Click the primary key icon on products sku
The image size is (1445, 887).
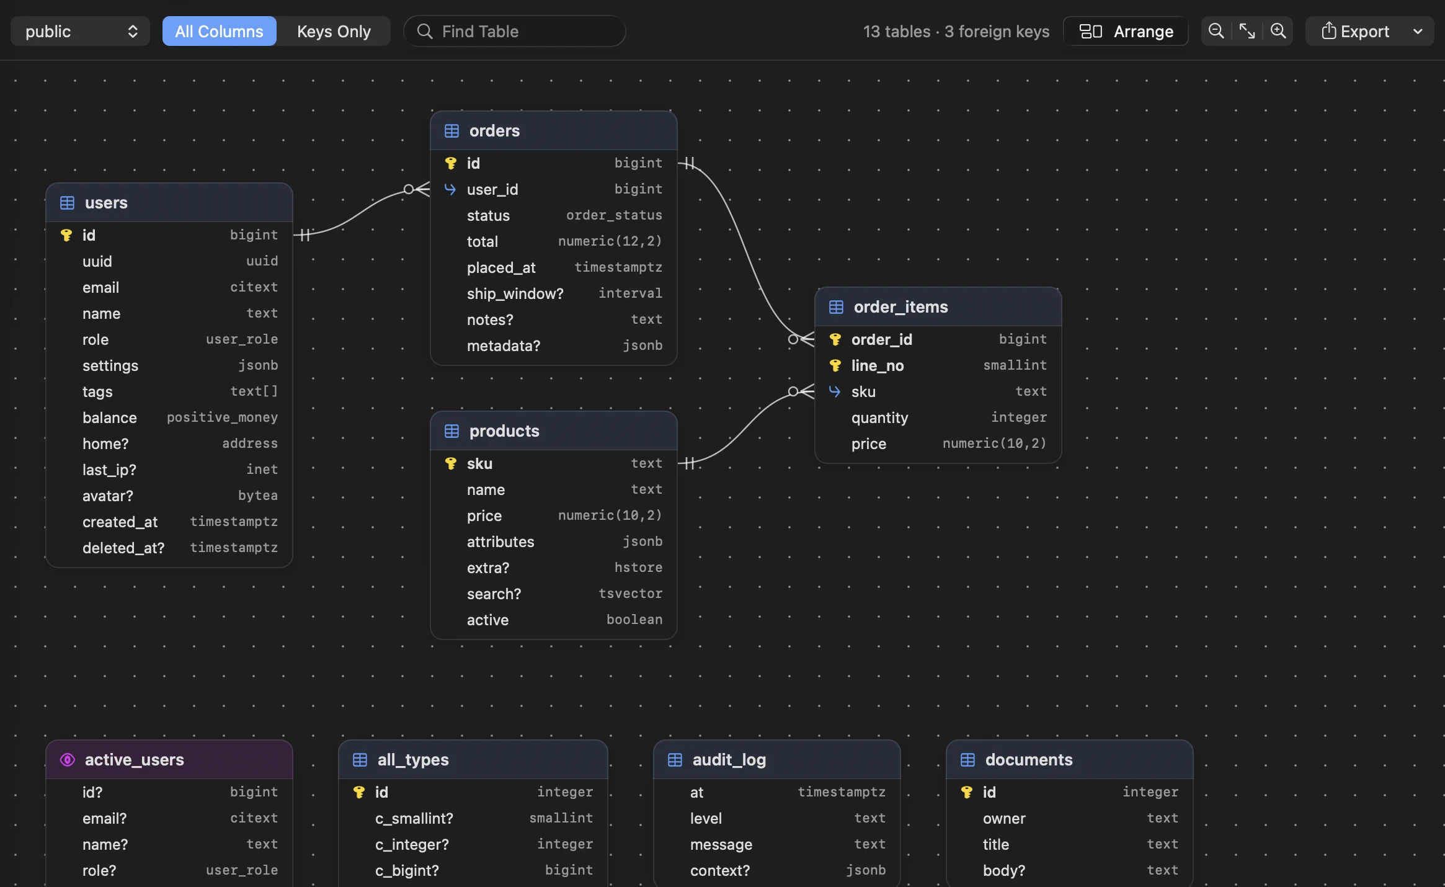coord(451,463)
